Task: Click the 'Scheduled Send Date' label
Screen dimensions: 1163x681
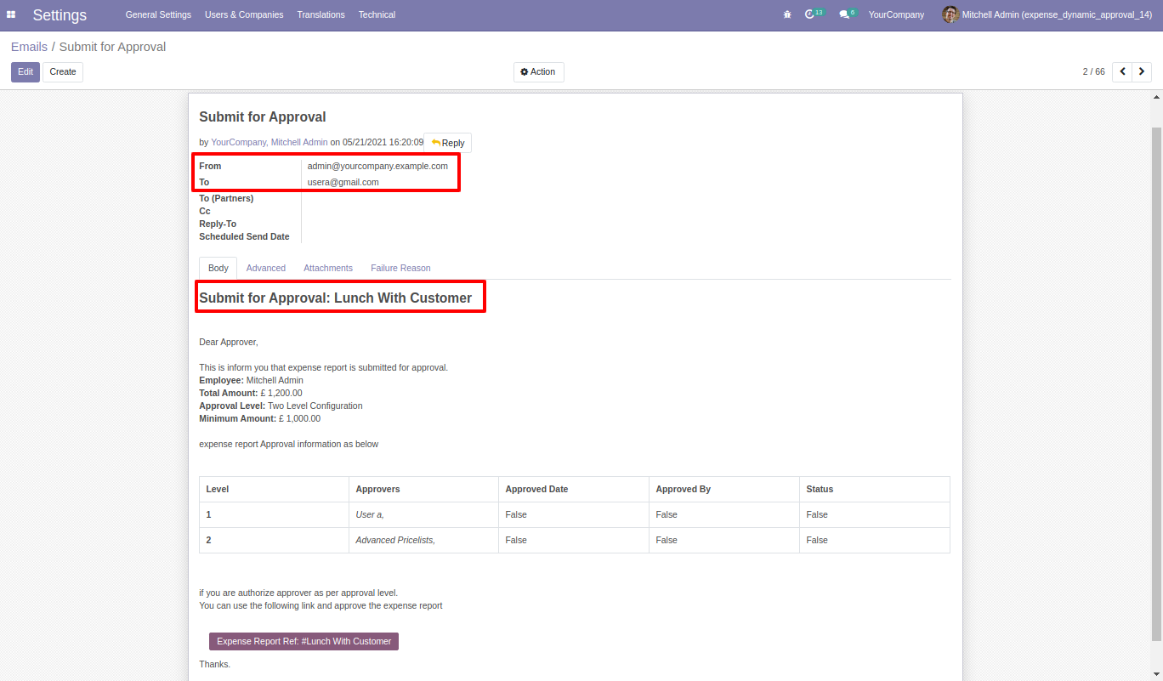Action: tap(244, 237)
